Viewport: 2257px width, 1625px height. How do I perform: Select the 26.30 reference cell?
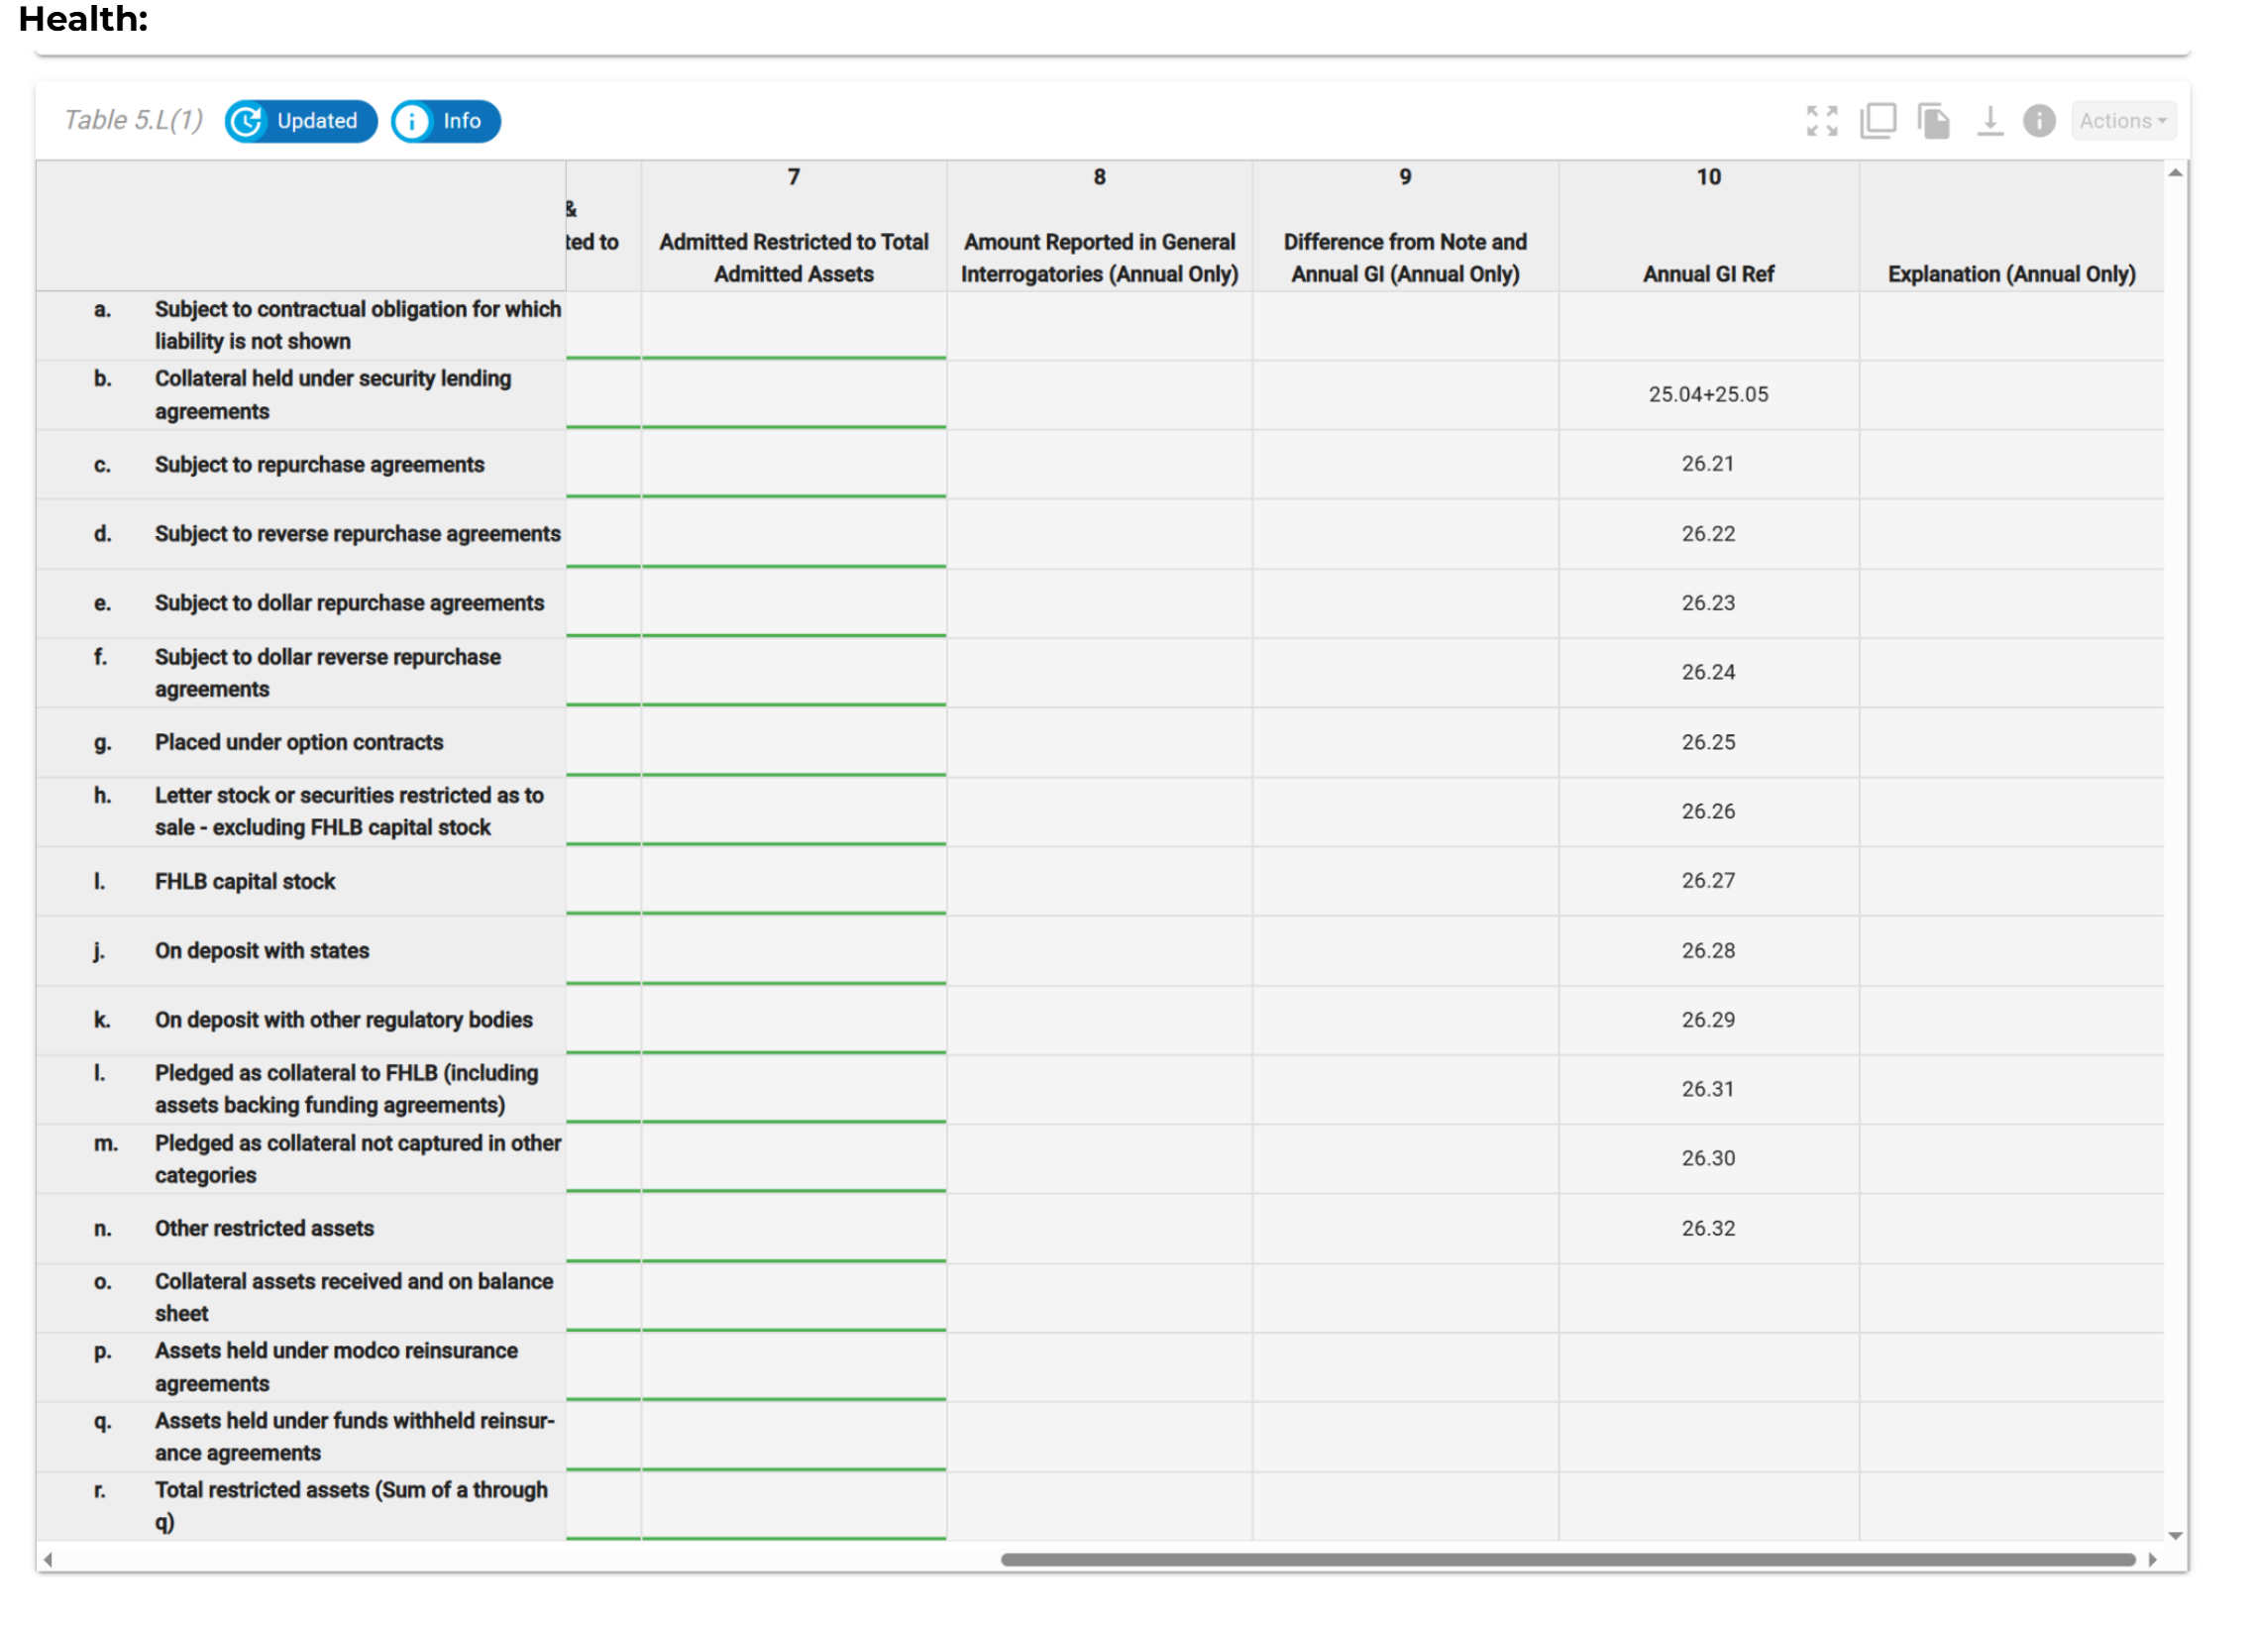(1708, 1159)
